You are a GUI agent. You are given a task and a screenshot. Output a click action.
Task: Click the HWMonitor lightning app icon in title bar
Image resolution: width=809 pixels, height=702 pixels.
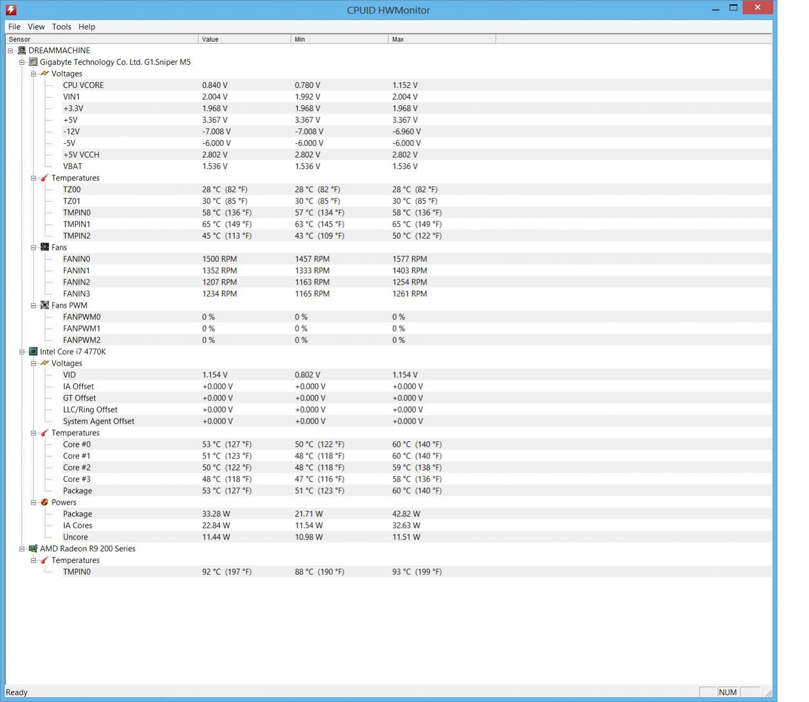tap(11, 10)
